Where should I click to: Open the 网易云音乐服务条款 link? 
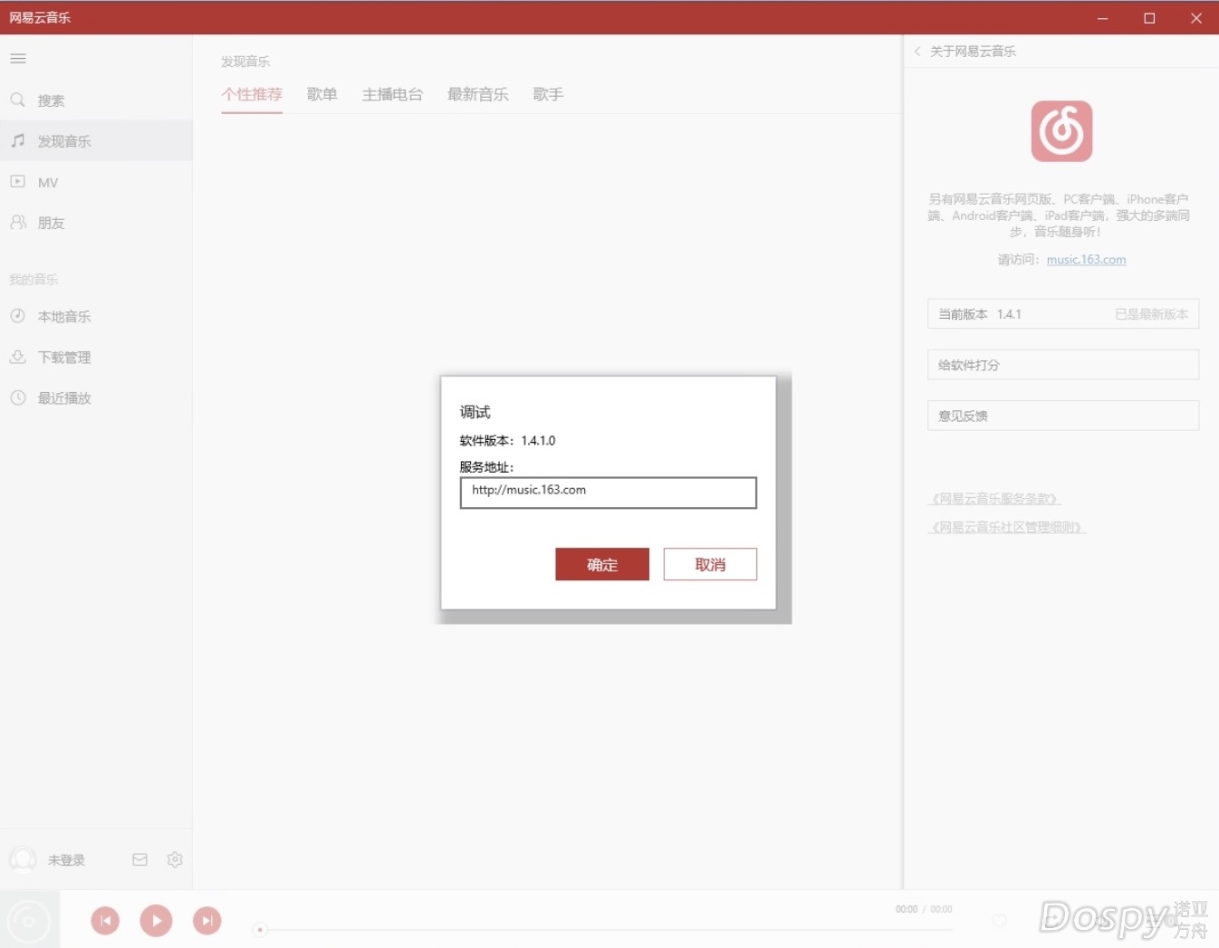(x=994, y=499)
